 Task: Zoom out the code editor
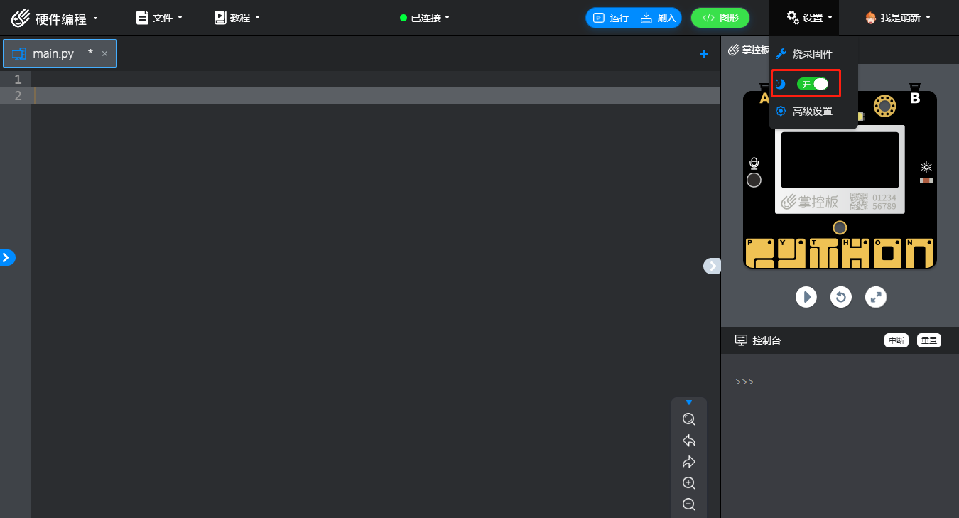point(688,504)
